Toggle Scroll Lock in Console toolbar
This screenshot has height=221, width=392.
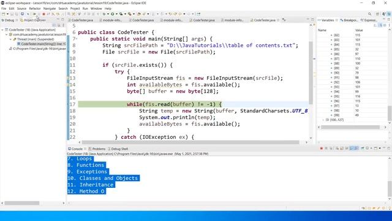[x=342, y=149]
